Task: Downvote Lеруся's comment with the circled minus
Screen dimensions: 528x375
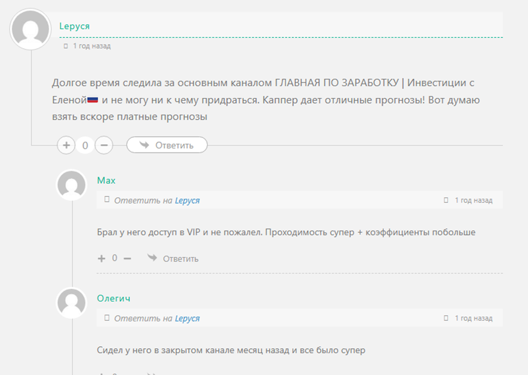Action: [104, 145]
